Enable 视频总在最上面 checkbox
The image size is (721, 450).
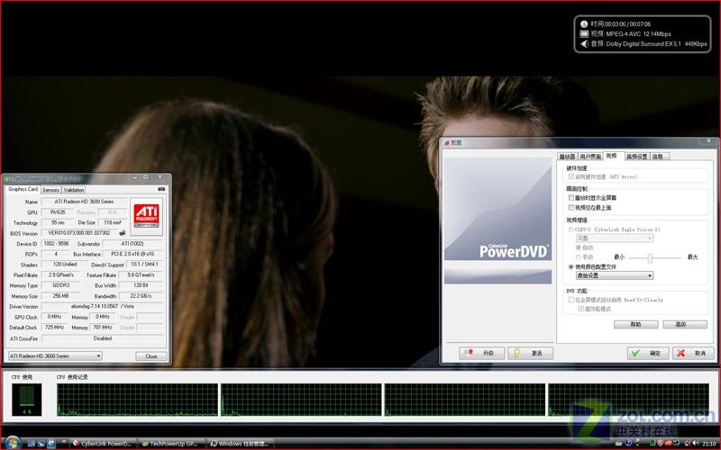[570, 208]
